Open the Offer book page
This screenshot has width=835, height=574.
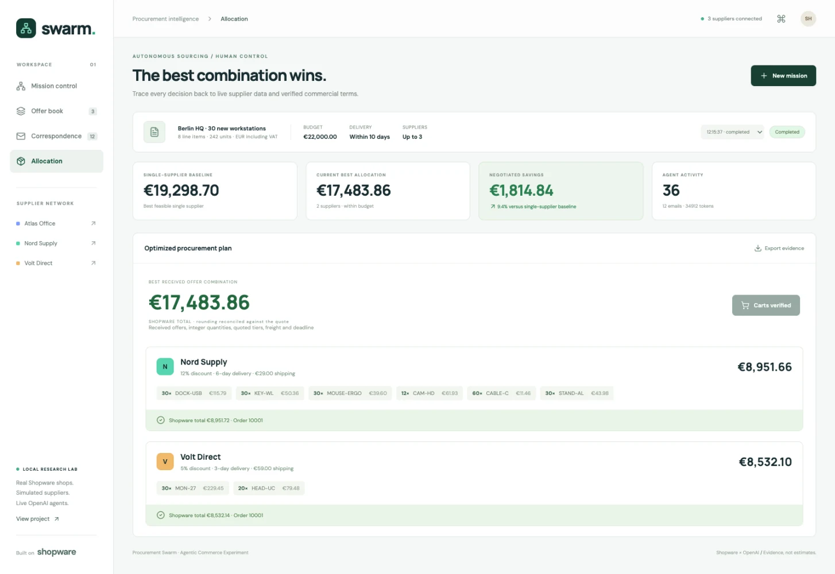pyautogui.click(x=56, y=111)
